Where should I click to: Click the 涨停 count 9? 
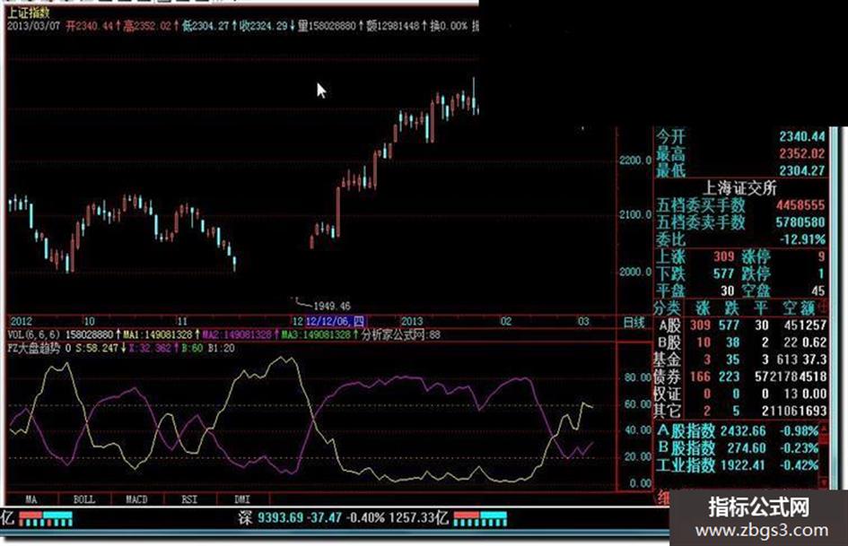click(x=821, y=256)
